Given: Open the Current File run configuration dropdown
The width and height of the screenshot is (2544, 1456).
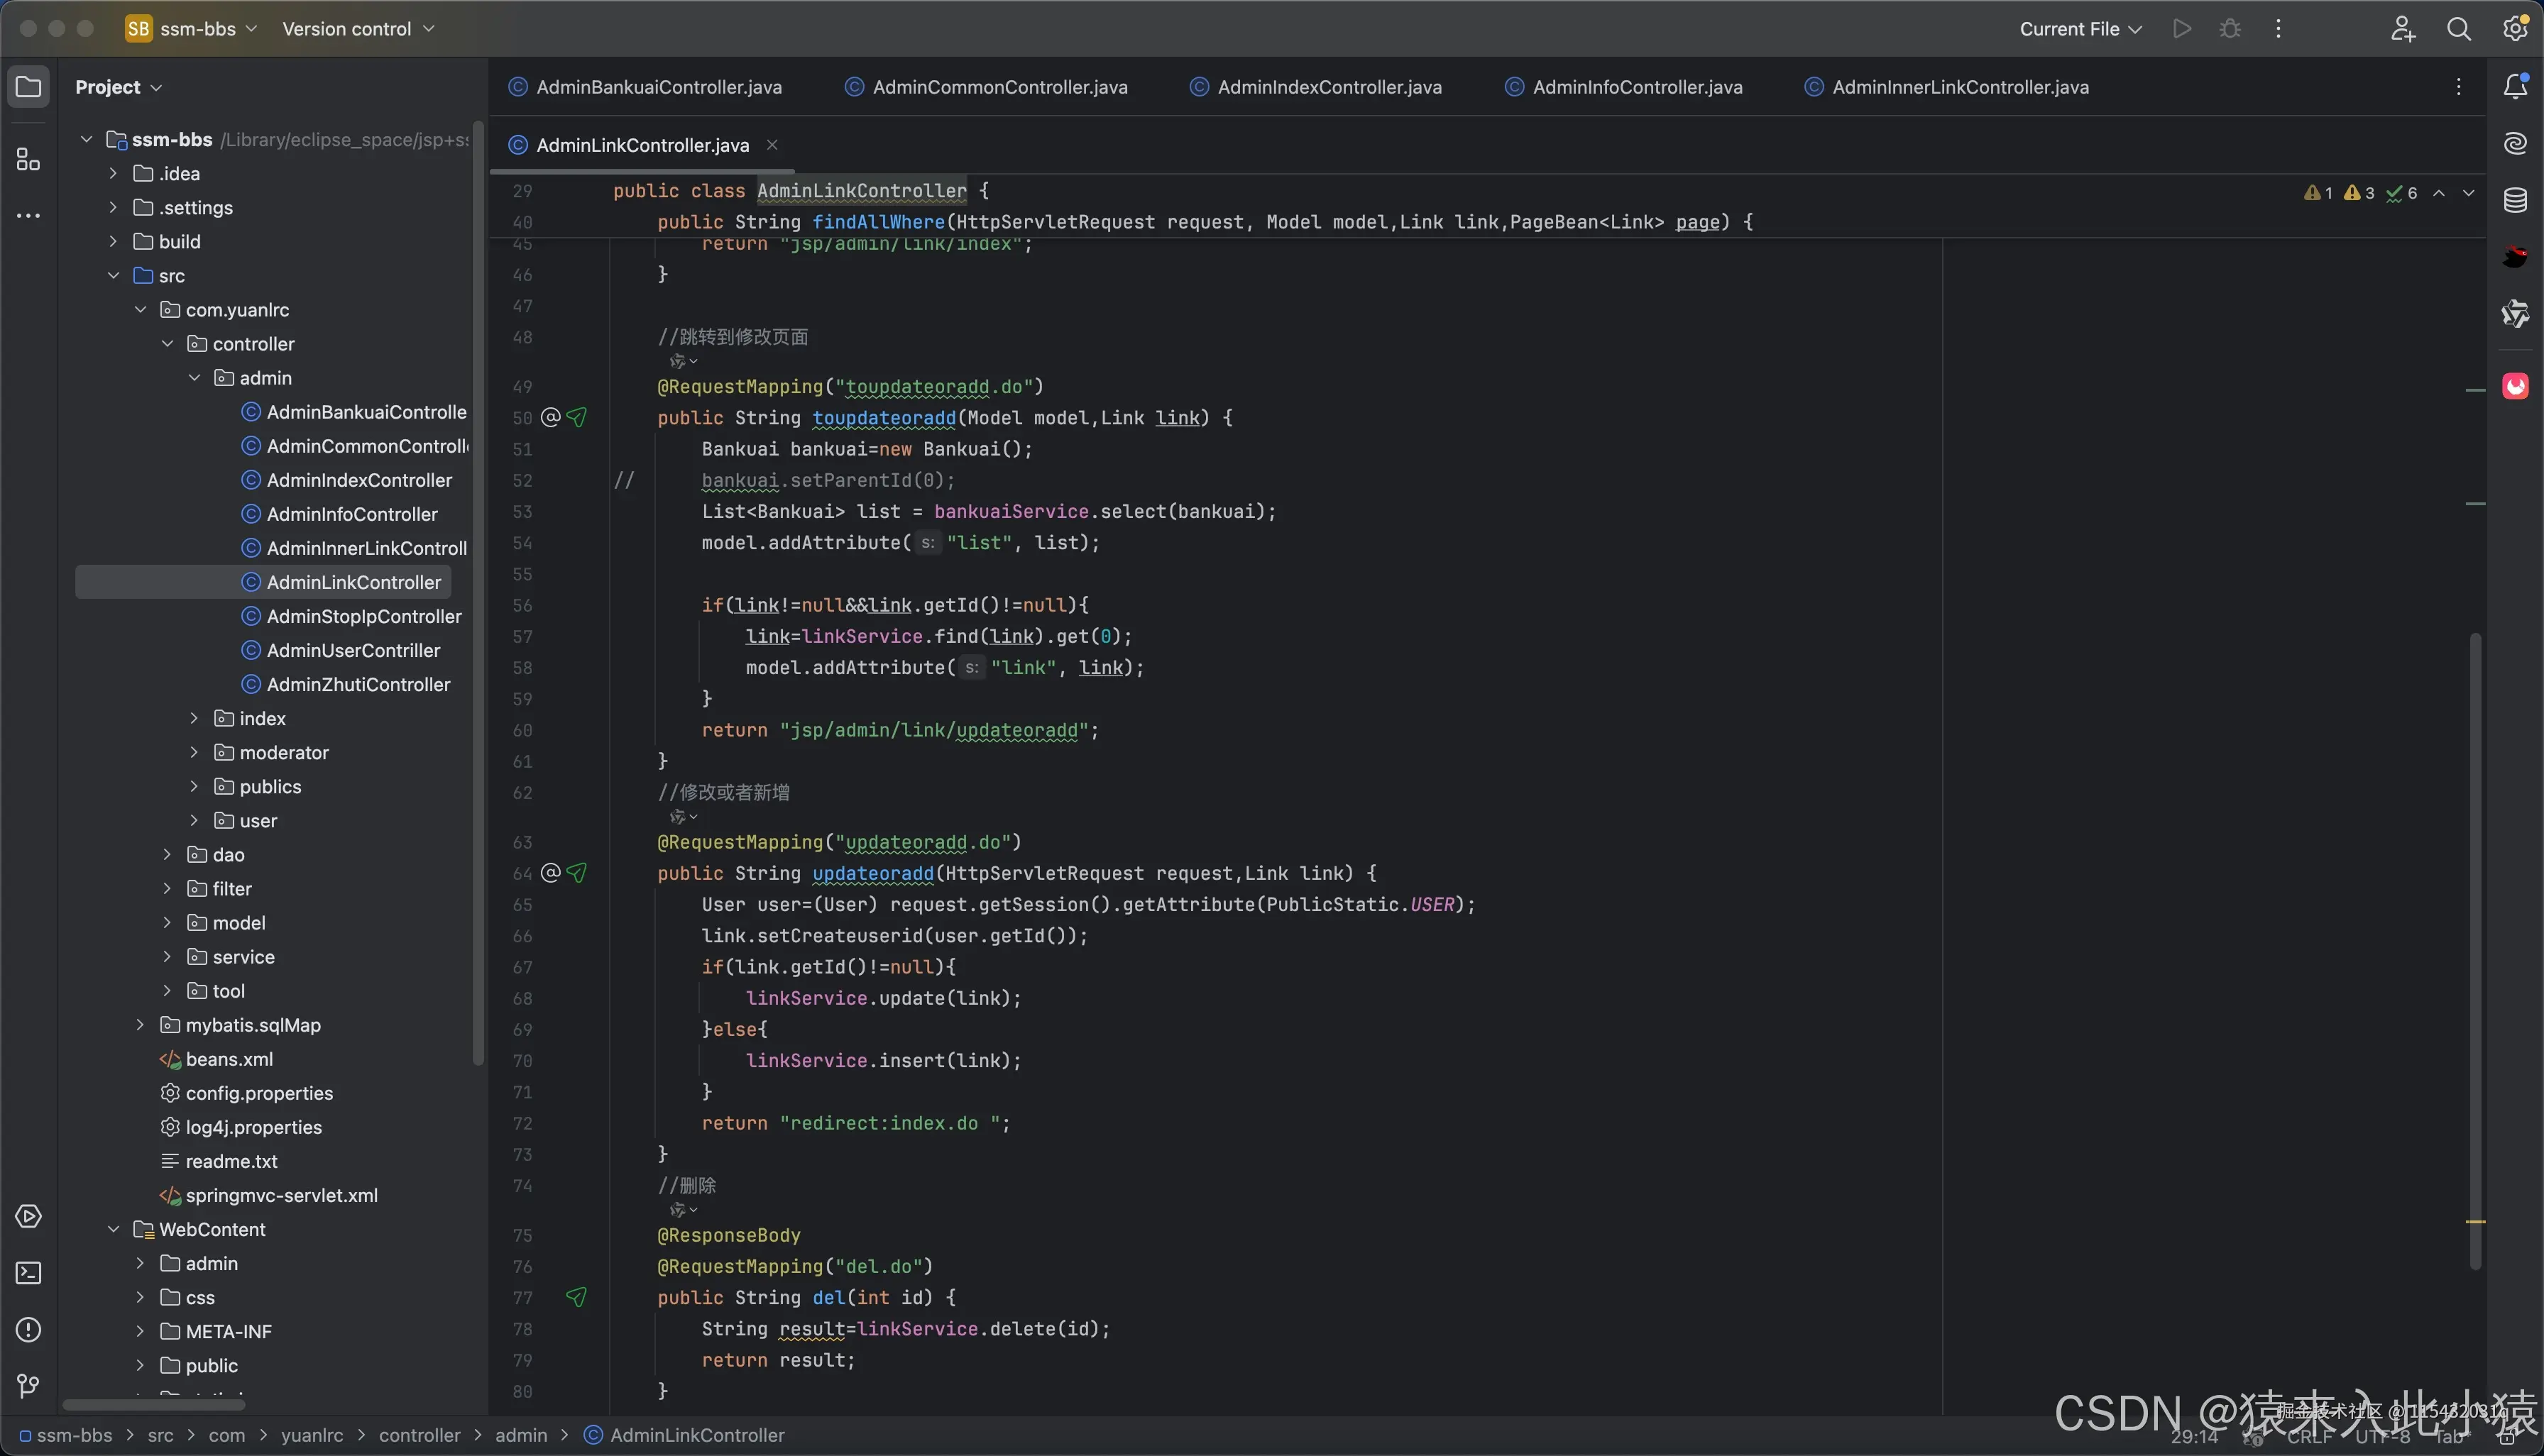Looking at the screenshot, I should pyautogui.click(x=2079, y=29).
